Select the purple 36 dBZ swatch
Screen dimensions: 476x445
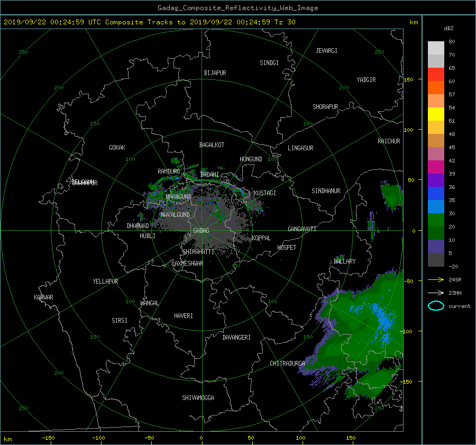pos(436,180)
